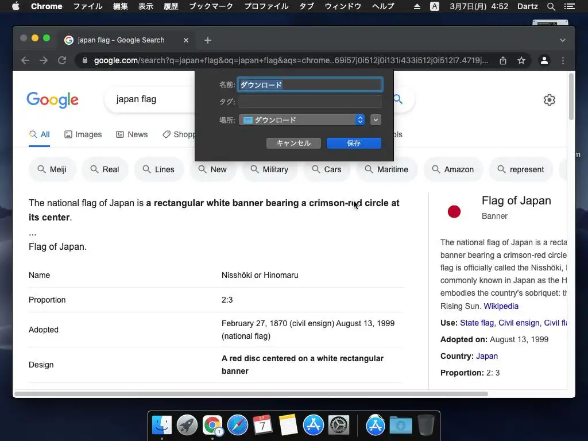
Task: Click the blue search magnifier icon
Action: pos(398,99)
